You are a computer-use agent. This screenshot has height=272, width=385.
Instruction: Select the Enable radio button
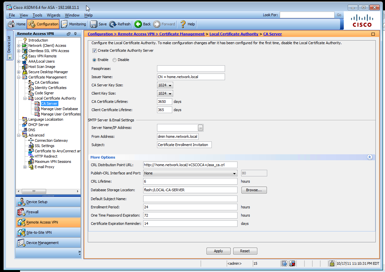(94, 60)
